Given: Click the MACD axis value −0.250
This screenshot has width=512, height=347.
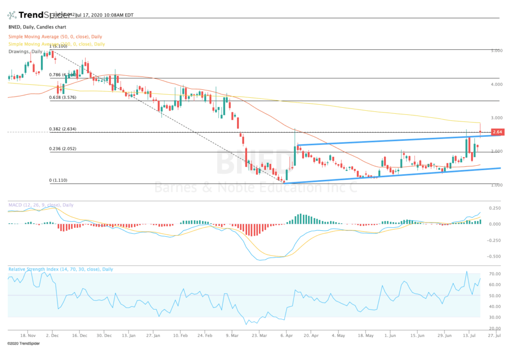Looking at the screenshot, I should 493,240.
